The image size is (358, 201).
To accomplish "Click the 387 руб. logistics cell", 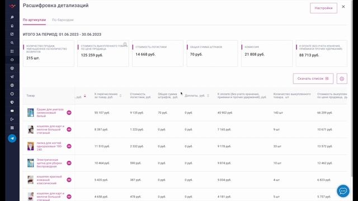I will 135,180.
